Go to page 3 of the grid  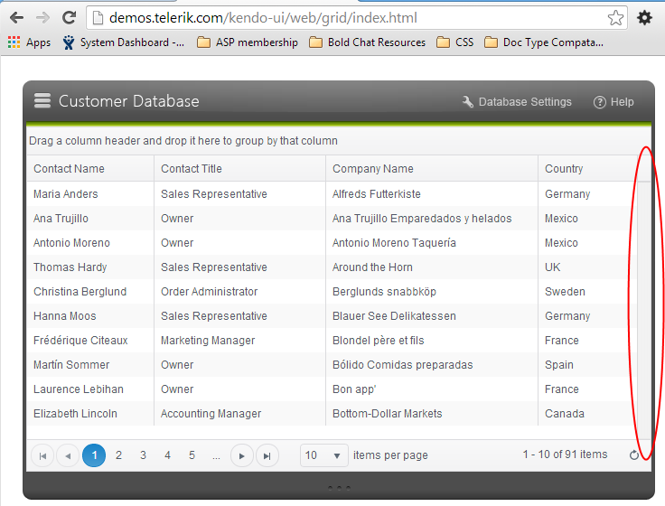143,455
